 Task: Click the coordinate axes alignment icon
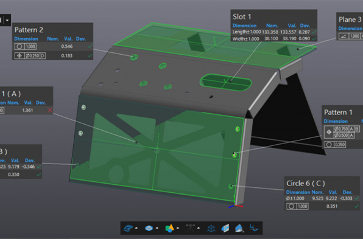click(x=254, y=229)
